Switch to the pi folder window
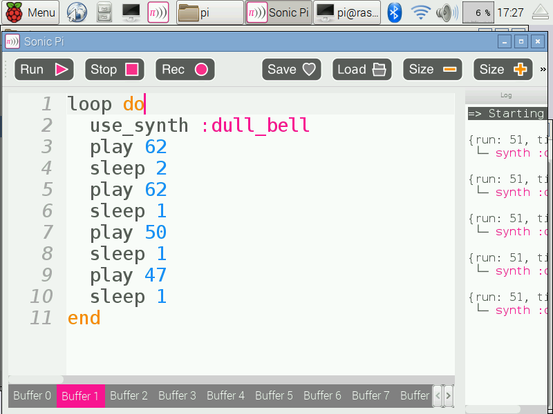The height and width of the screenshot is (414, 553). click(x=210, y=12)
